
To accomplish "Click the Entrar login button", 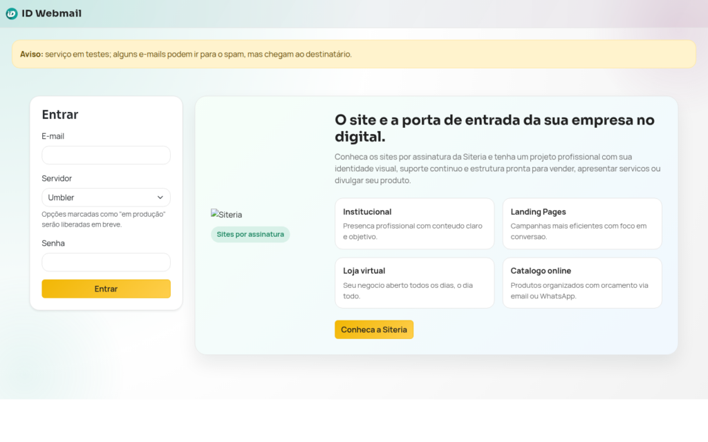I will 106,289.
